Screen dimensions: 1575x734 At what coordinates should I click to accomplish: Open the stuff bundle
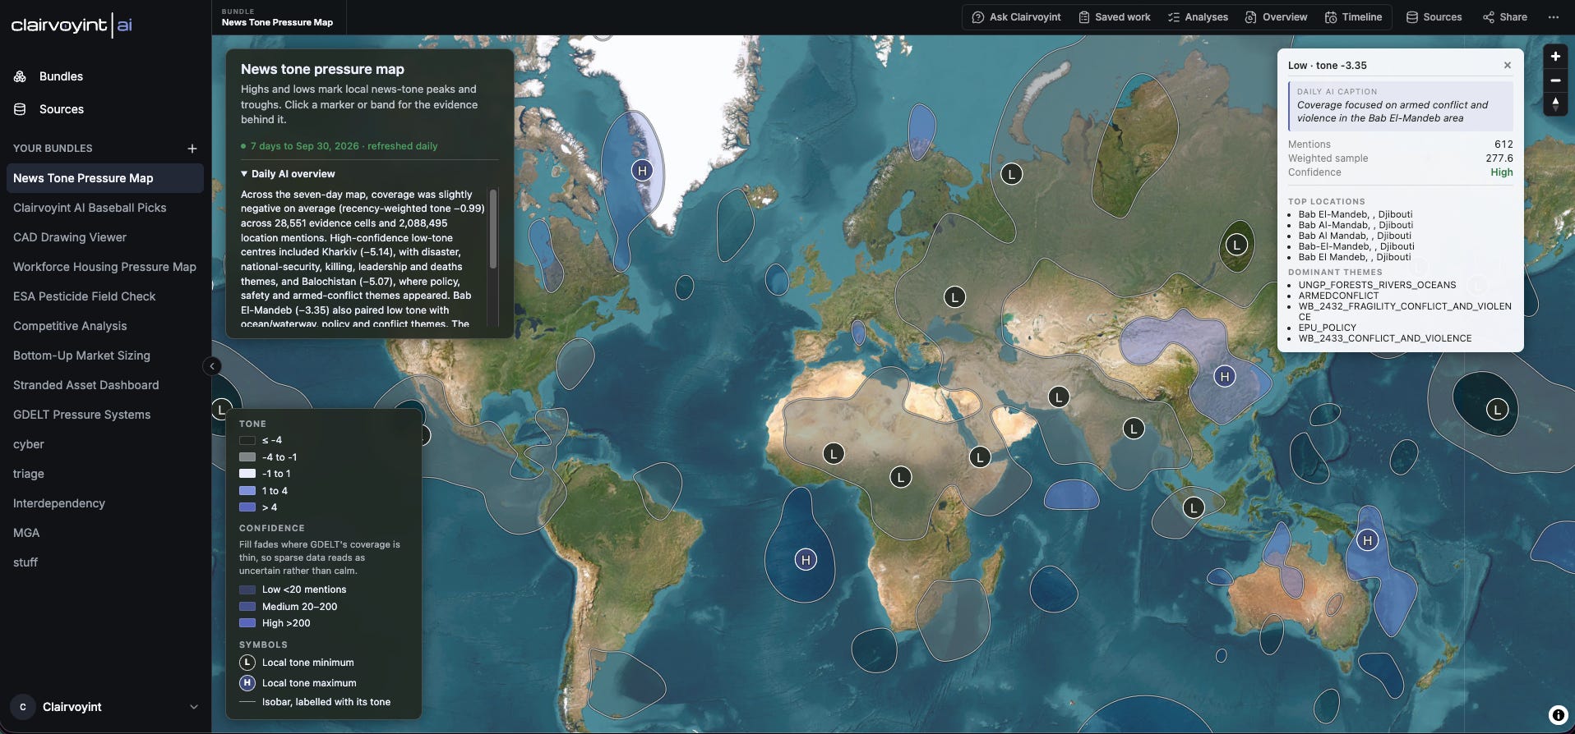[105, 562]
